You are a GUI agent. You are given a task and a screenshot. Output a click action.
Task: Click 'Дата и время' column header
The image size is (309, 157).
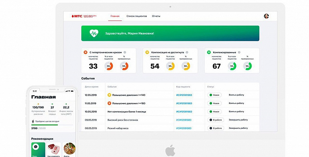91,87
